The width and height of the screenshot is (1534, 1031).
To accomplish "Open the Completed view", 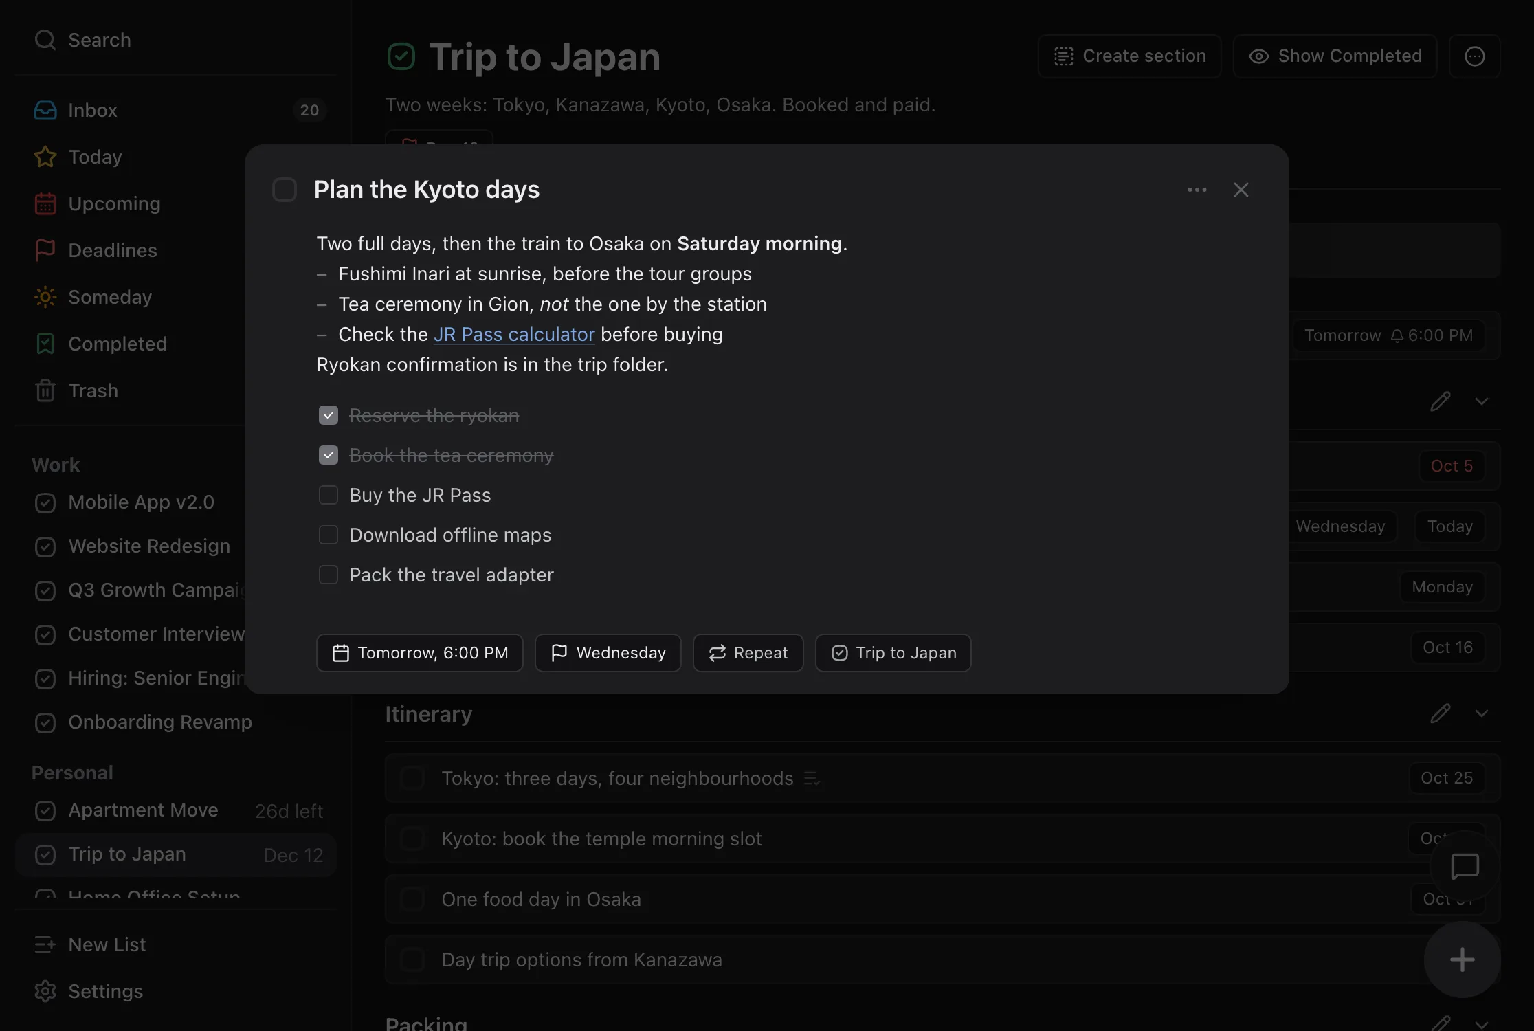I will (x=175, y=344).
